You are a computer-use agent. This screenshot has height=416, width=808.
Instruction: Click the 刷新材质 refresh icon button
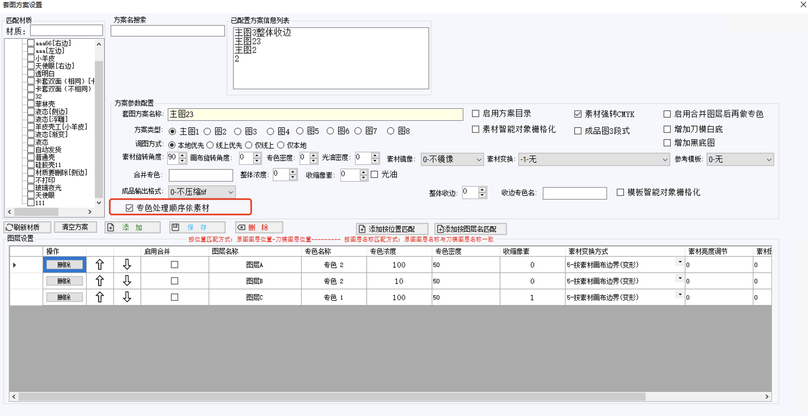pyautogui.click(x=27, y=227)
